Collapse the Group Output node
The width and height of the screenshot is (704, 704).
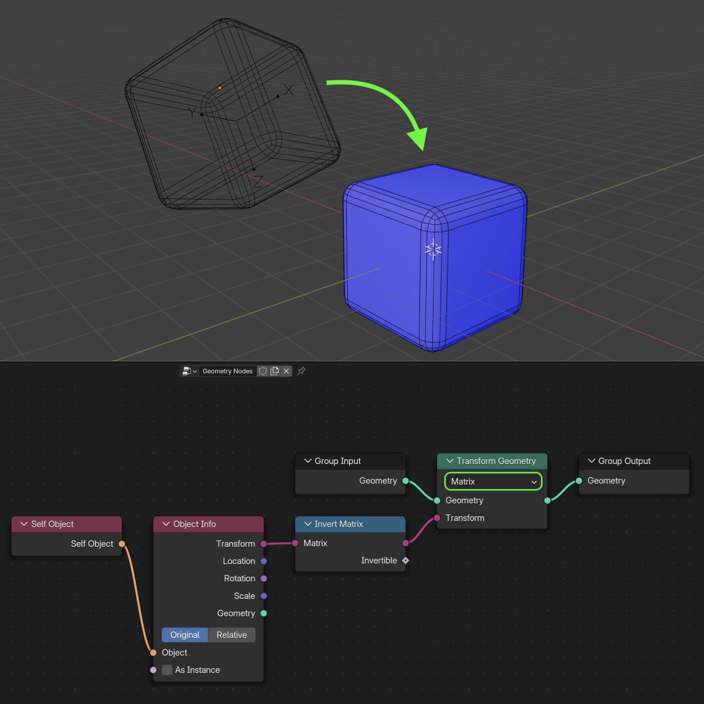tap(591, 461)
